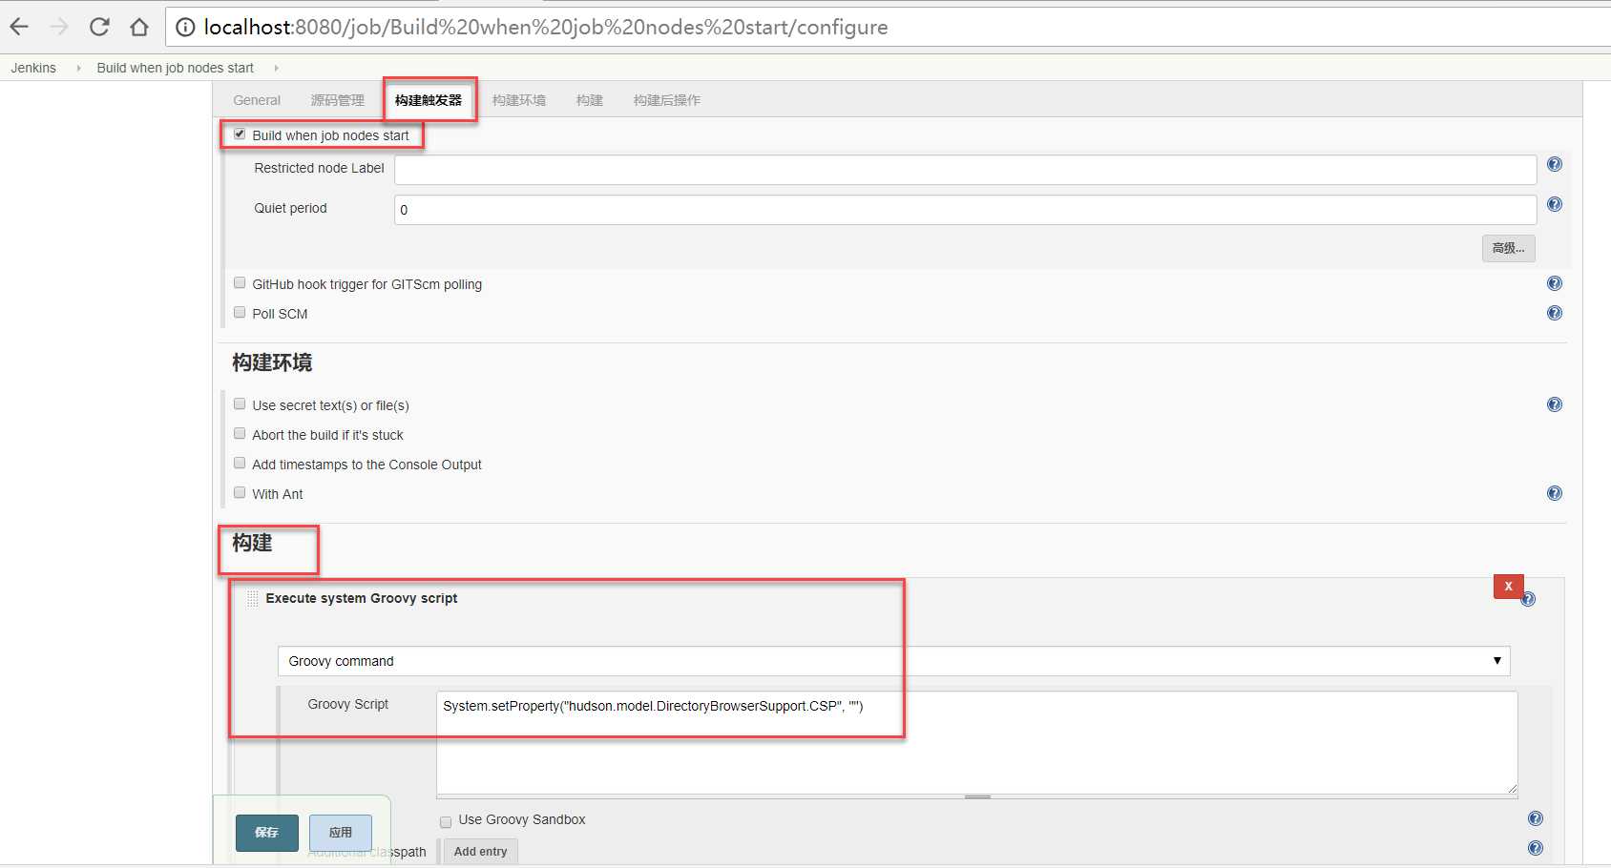Open help for Use secret text(s)
1611x868 pixels.
click(1555, 404)
